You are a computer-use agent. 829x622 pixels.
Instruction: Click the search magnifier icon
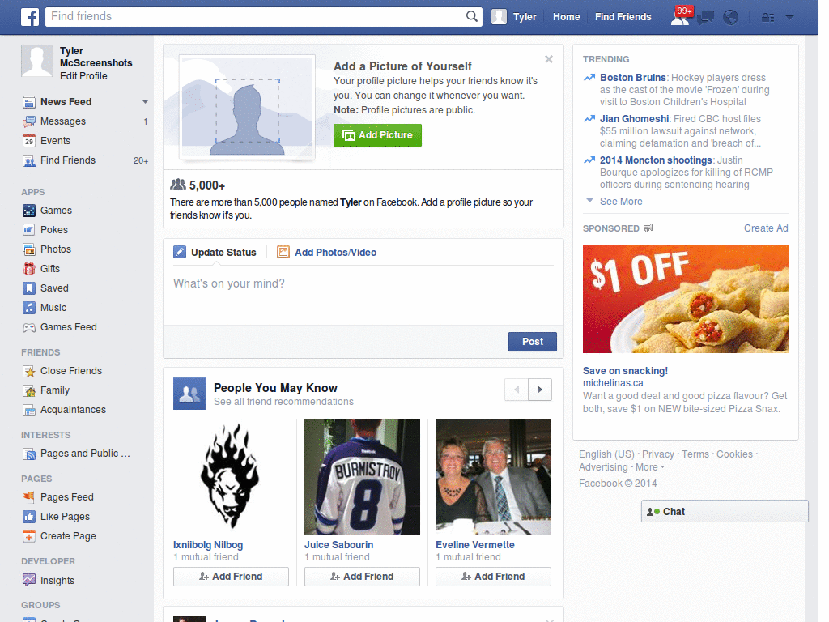point(472,16)
